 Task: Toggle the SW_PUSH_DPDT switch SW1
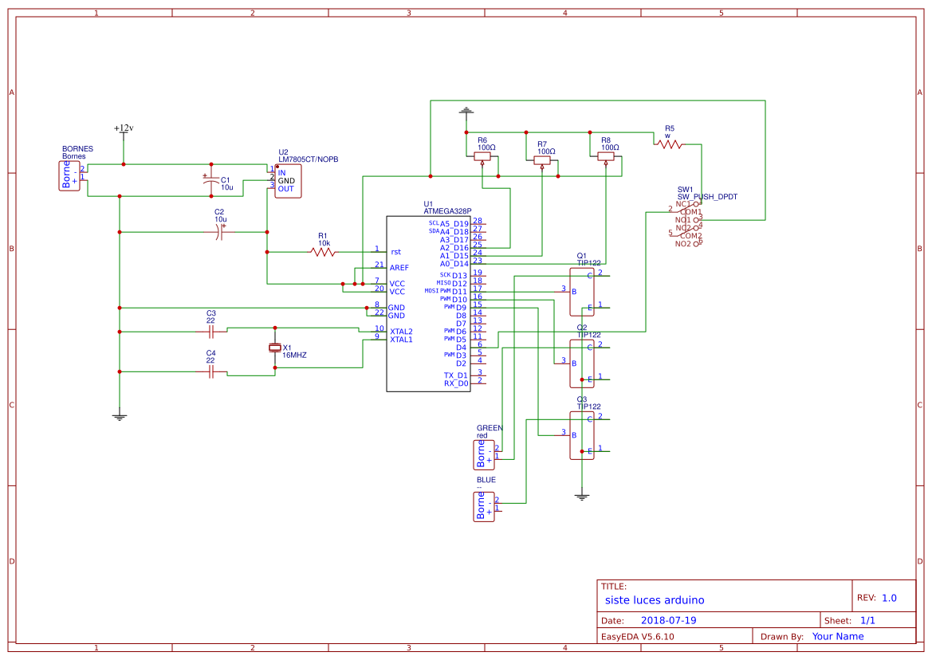[x=689, y=222]
